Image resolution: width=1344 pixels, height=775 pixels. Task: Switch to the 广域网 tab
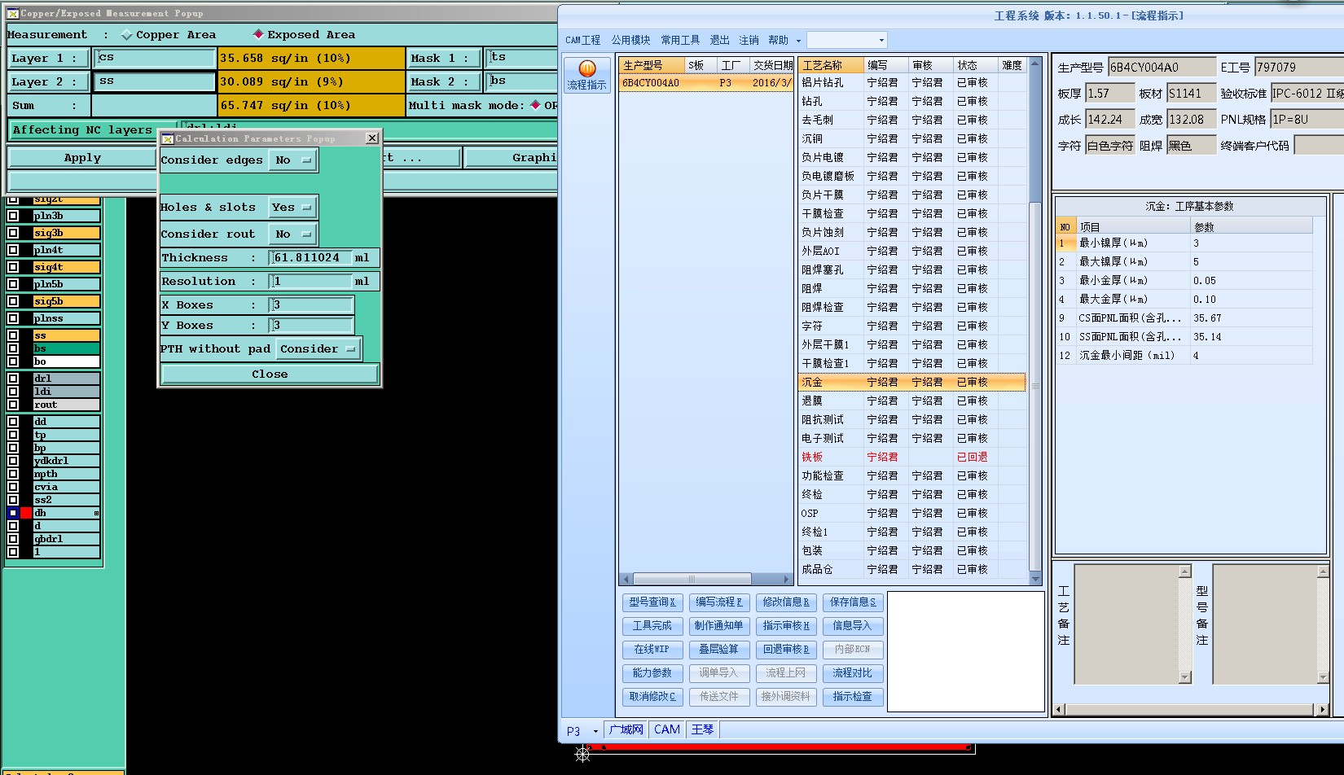pos(626,729)
